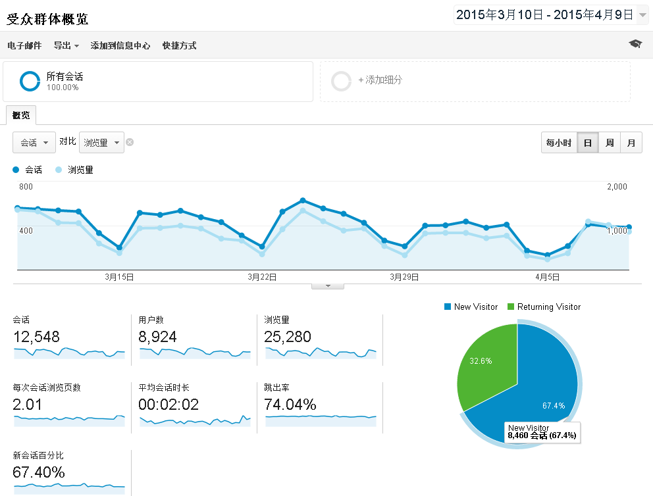Dismiss the 浏览量 comparison via the x icon
Screen dimensions: 653x496
(x=129, y=141)
